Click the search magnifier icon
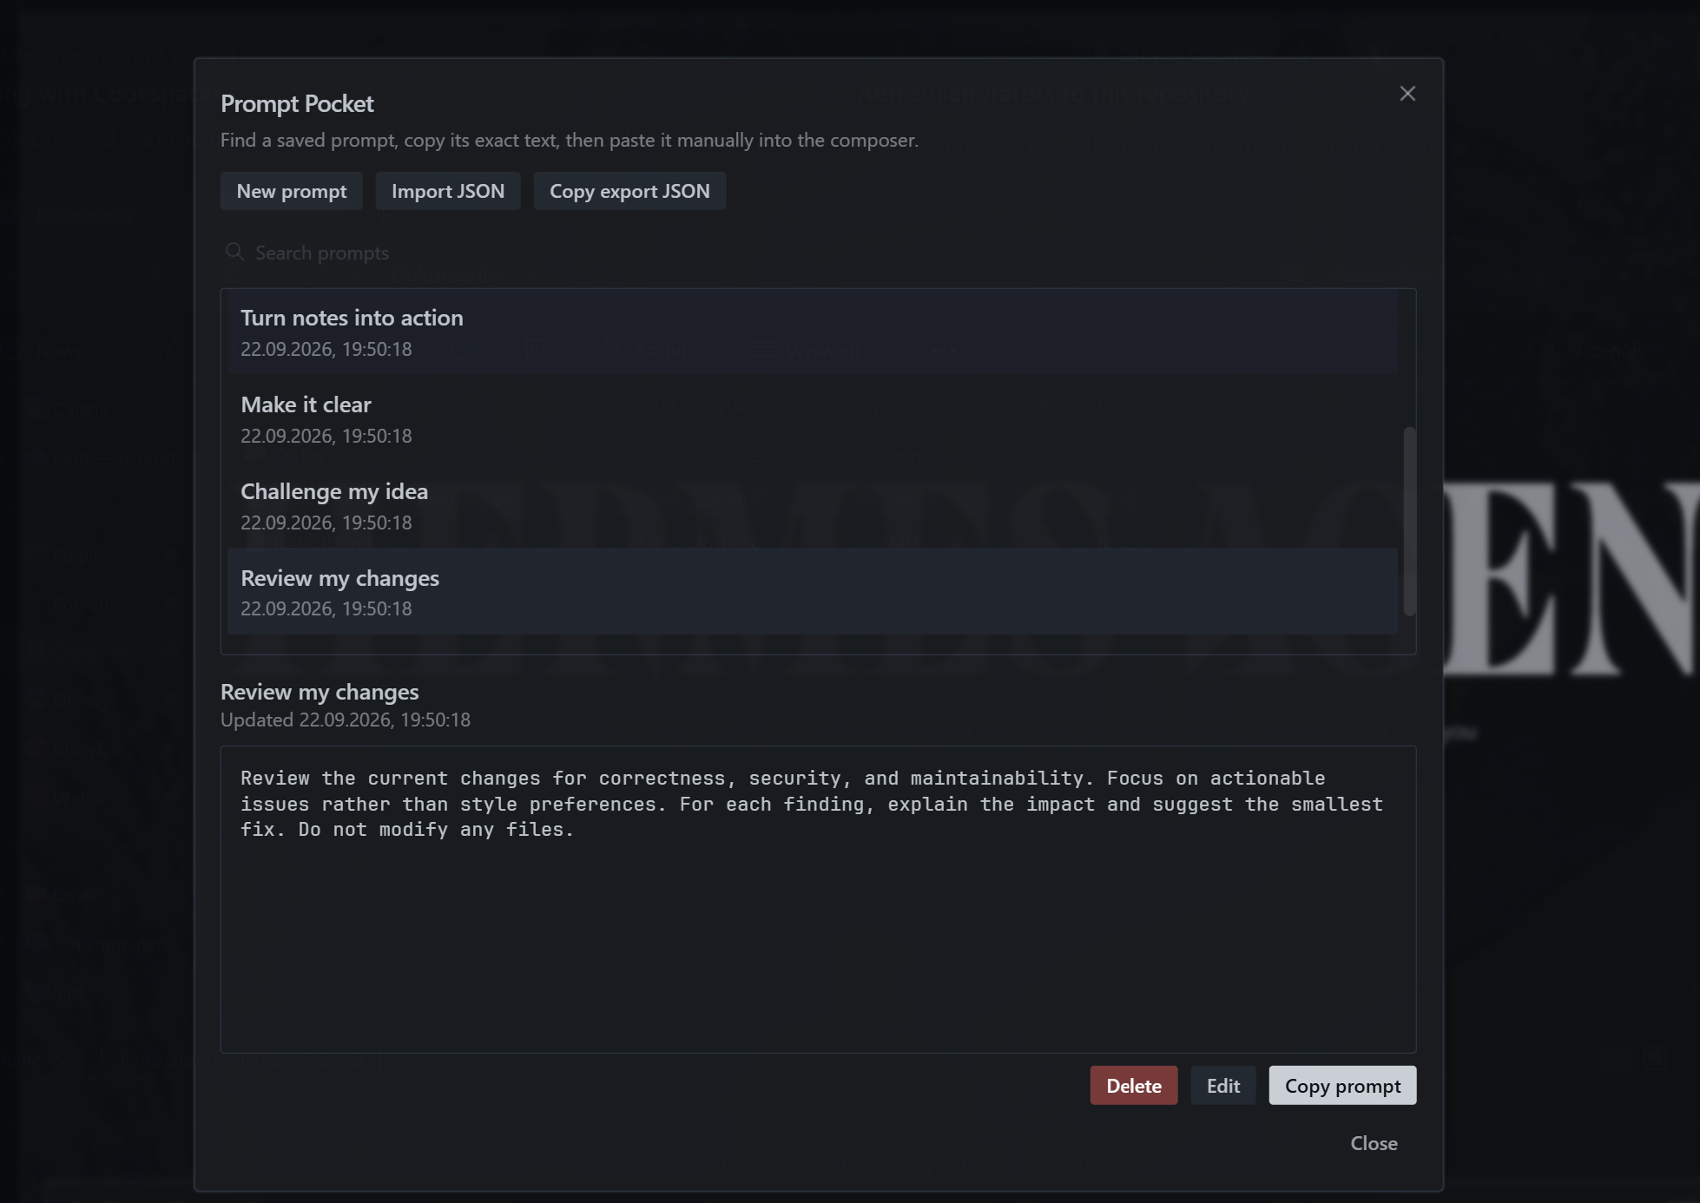The image size is (1700, 1203). click(x=234, y=252)
